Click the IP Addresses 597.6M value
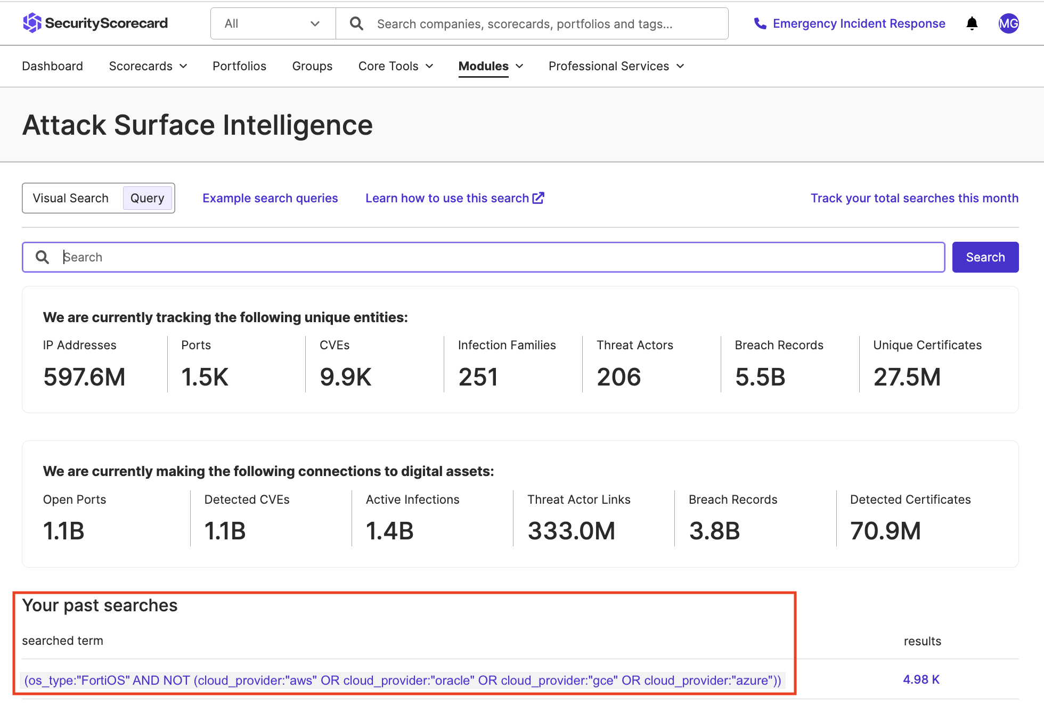The image size is (1044, 705). 84,377
